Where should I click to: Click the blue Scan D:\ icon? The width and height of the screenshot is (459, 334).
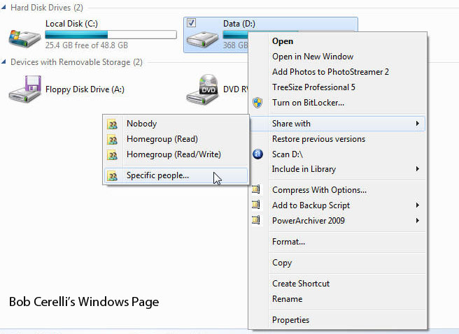[x=257, y=154]
